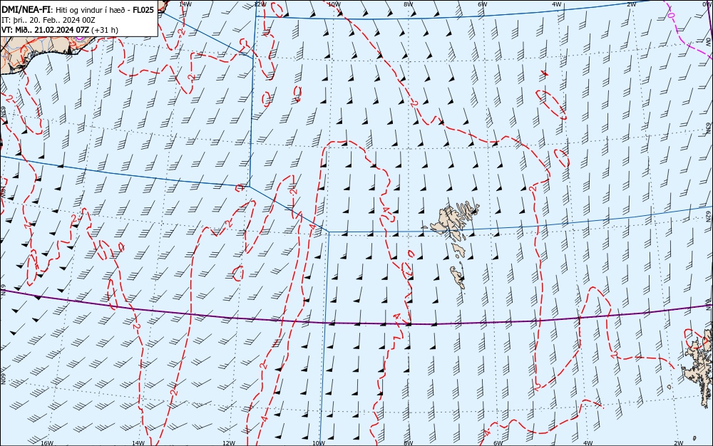Viewport: 713px width, 446px height.
Task: Click the "12W" longitude label on the top edge
Action: 260,4
